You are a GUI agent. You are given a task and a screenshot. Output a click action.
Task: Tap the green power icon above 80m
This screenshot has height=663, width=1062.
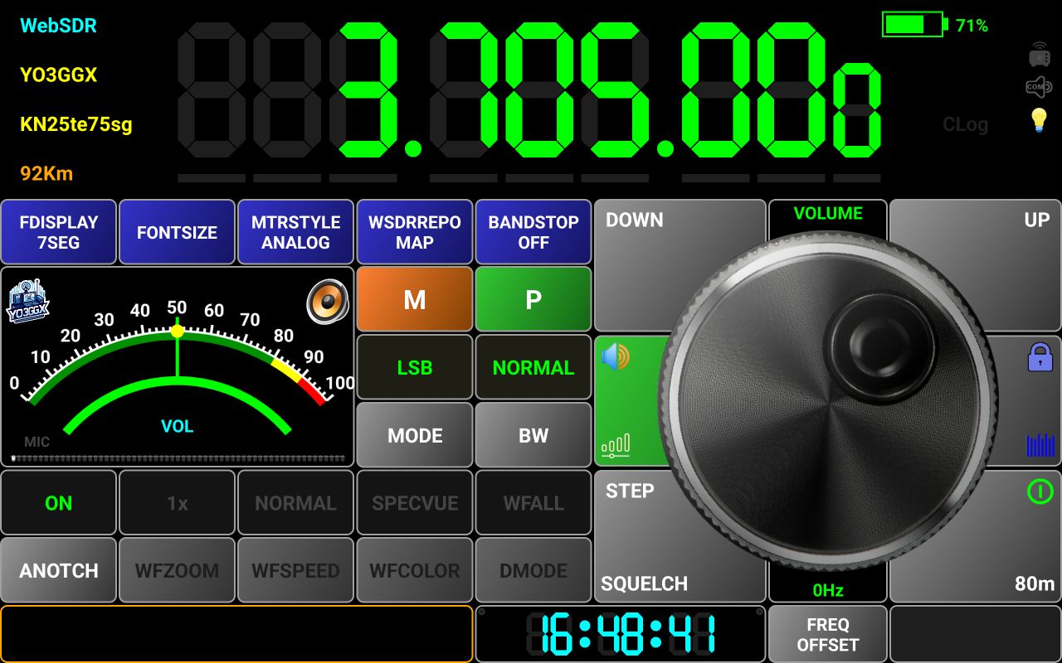tap(1039, 491)
